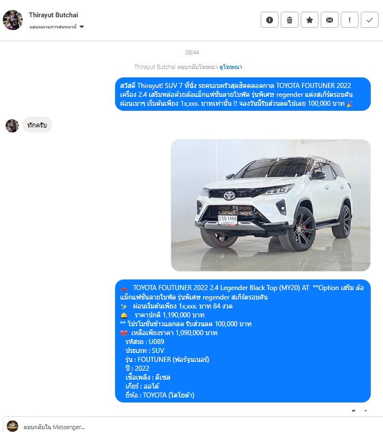
Task: Expand the assign conversation dropdown arrow
Action: click(82, 27)
